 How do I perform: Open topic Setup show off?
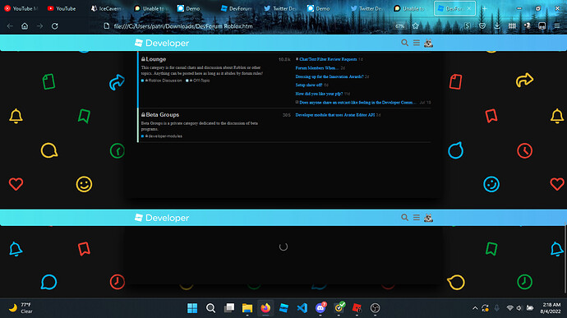(308, 85)
